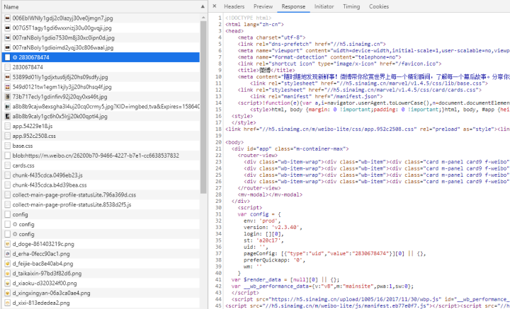Select request a8b8b9cajw8exsgha3l4uj20cq0crmy5.jpg
Viewport: 510px width, 309px height.
[x=101, y=107]
